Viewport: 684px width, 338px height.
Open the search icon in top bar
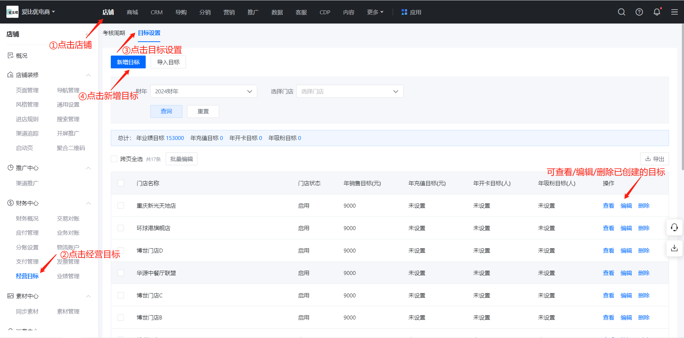click(622, 12)
